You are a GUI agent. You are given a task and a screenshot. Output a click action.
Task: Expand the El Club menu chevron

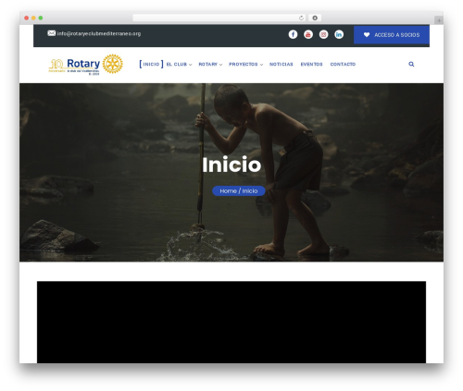coord(191,65)
